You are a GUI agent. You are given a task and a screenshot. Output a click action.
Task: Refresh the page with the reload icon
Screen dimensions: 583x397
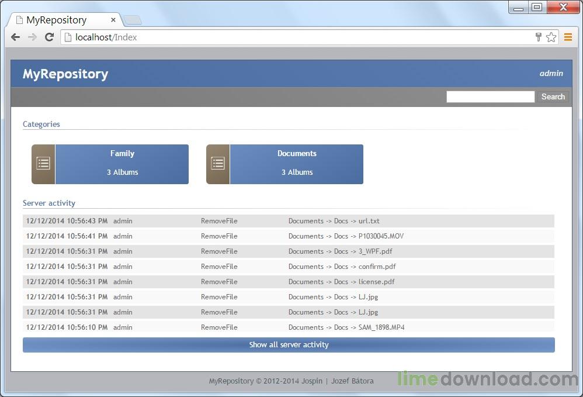pyautogui.click(x=50, y=37)
